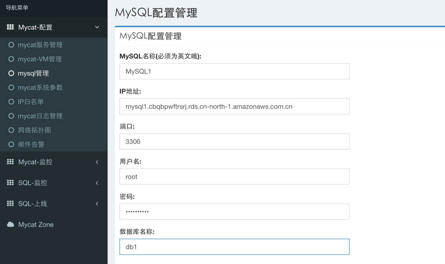Screen dimensions: 445x264
Task: Click circle icon next to IP白名单
Action: (x=11, y=102)
